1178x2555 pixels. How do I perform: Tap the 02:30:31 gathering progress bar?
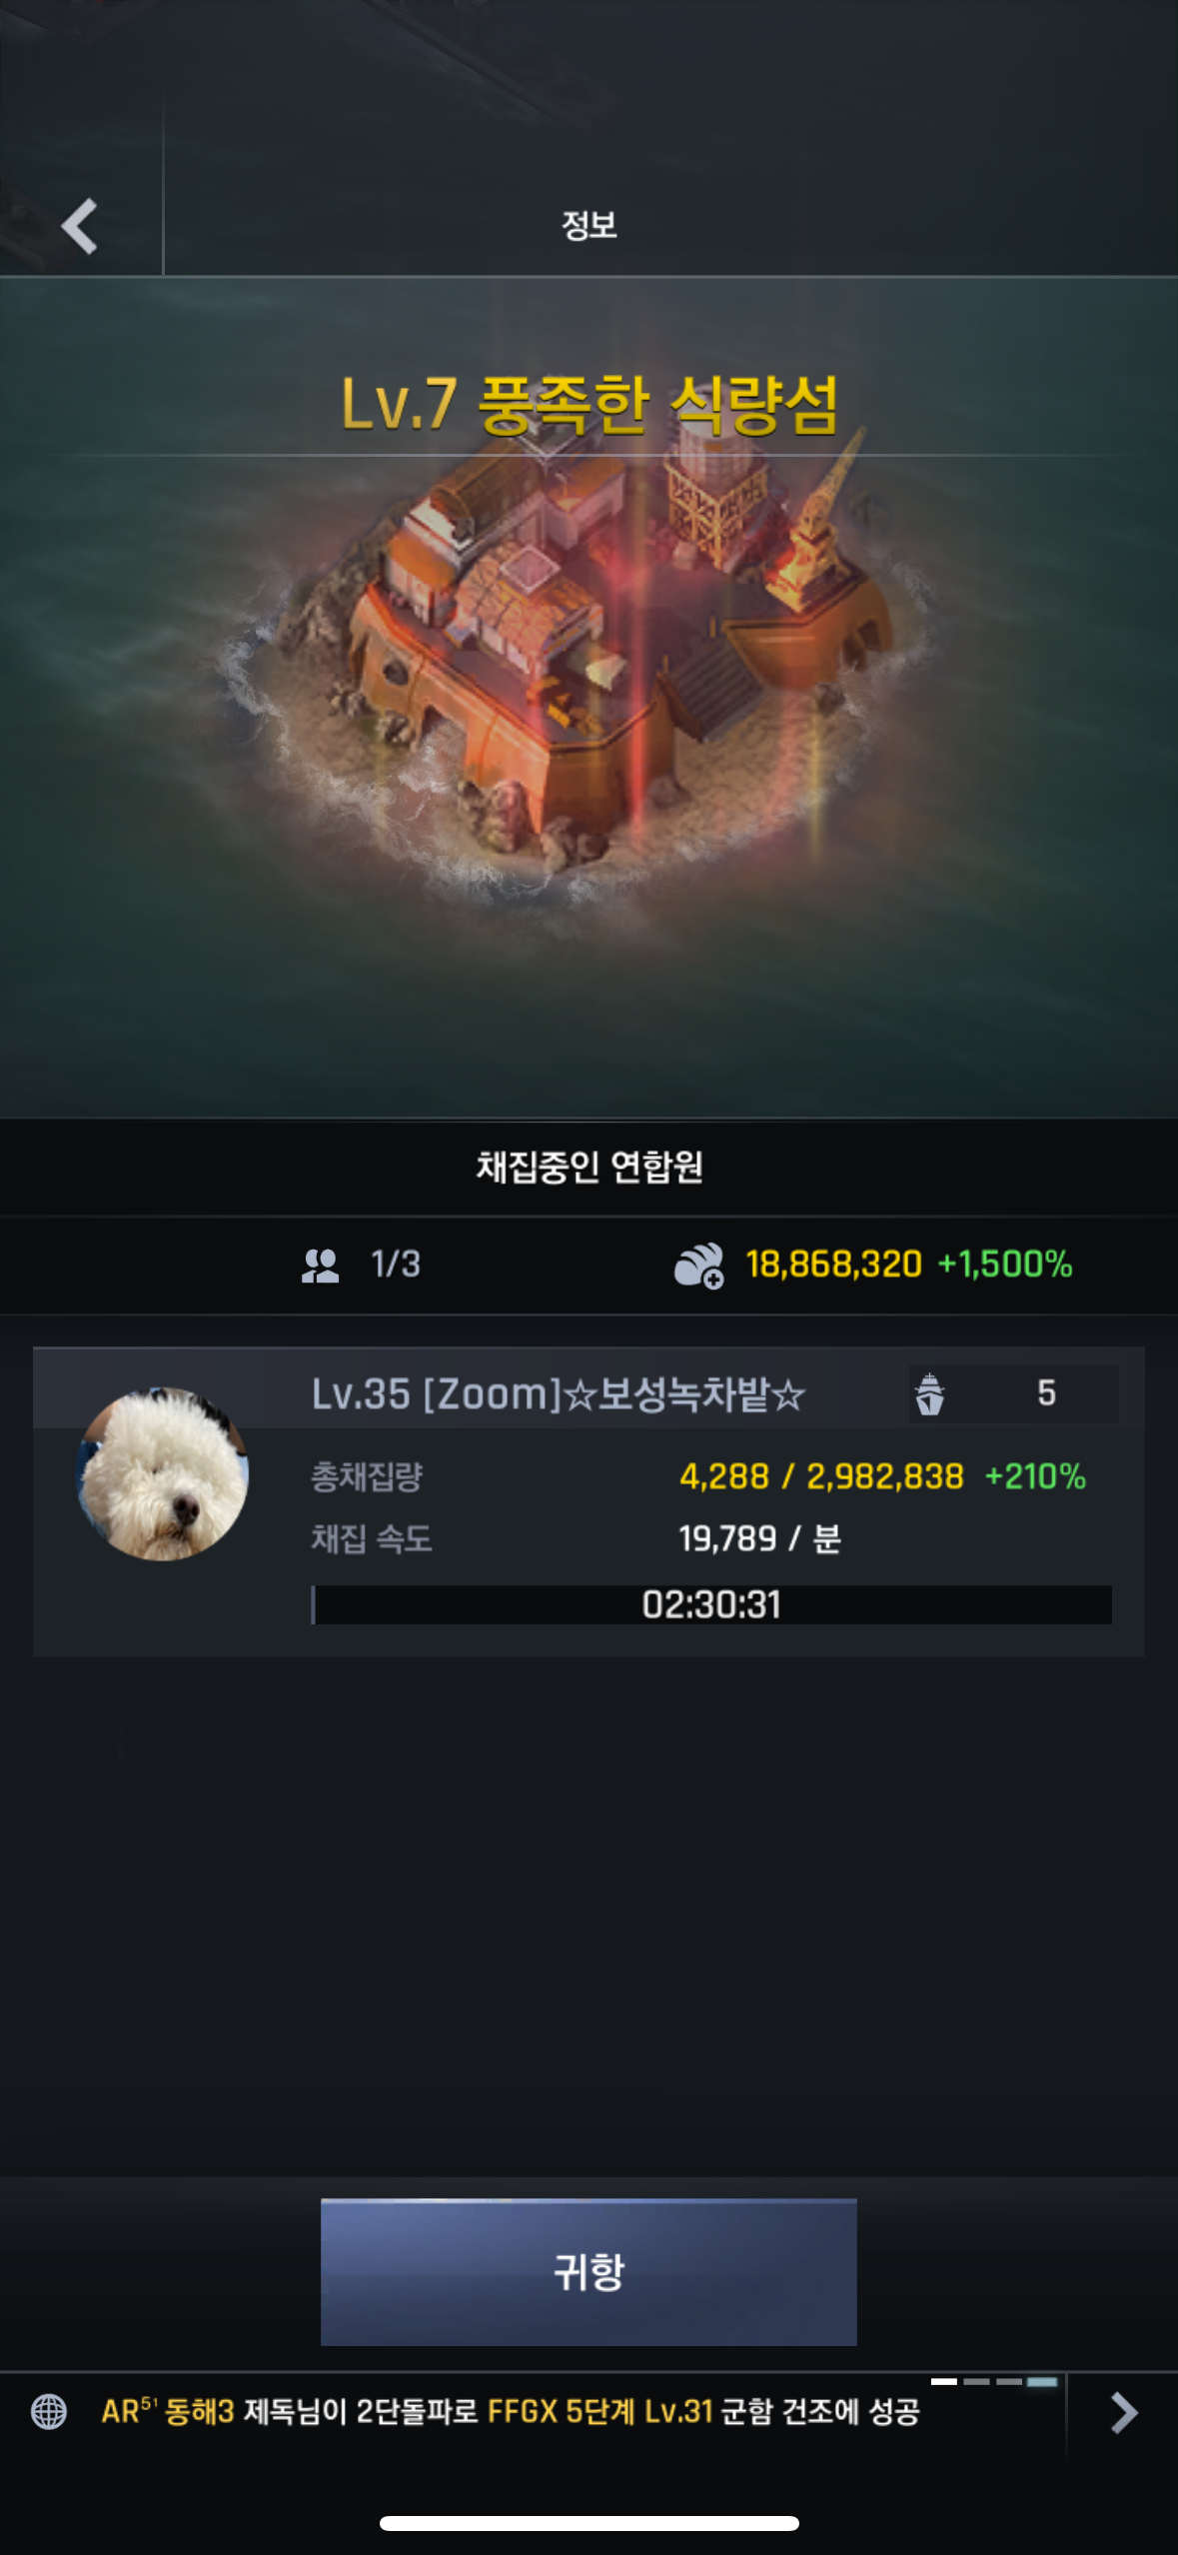711,1604
